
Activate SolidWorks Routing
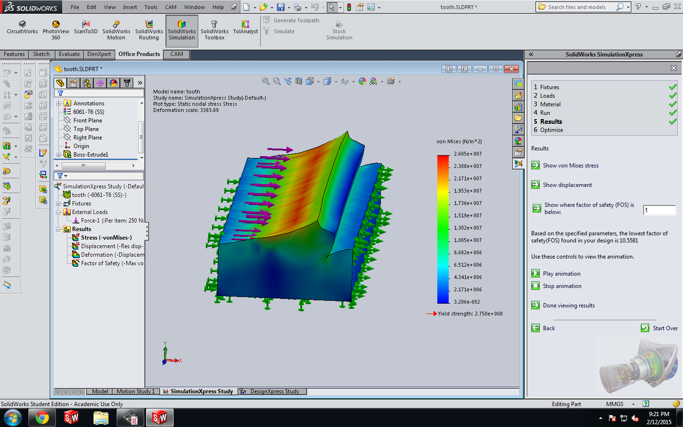pos(149,30)
